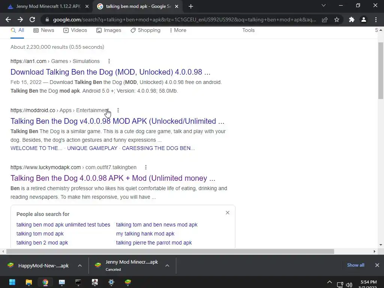Open the search Tools option
The height and width of the screenshot is (288, 384).
click(248, 30)
